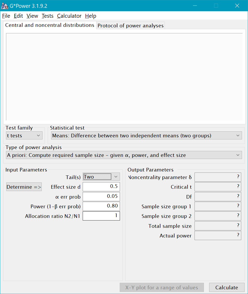Click the Determine => button
248x294 pixels.
click(24, 187)
